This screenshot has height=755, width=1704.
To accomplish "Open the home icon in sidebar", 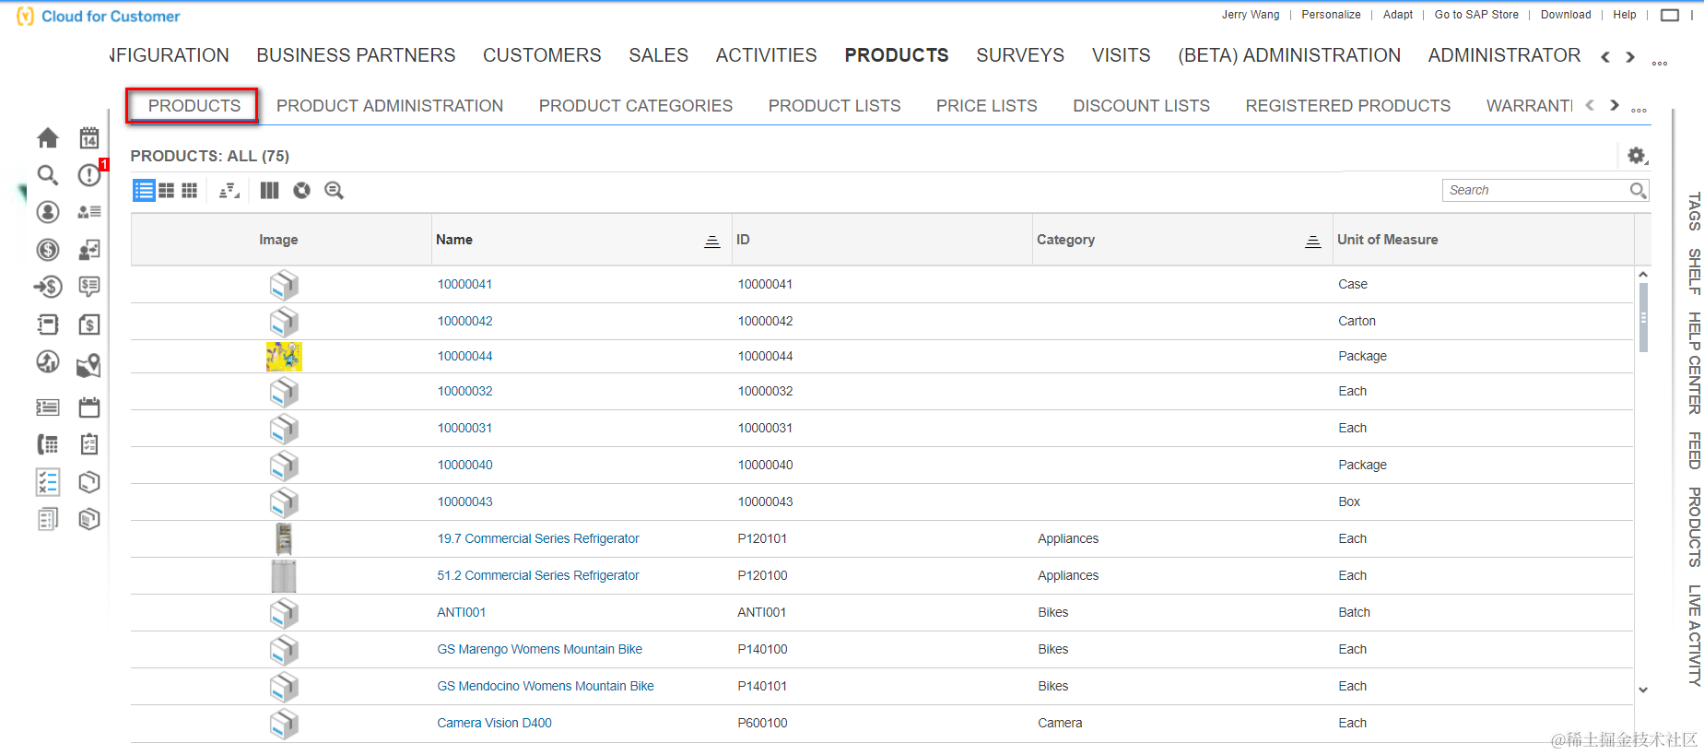I will [x=48, y=138].
